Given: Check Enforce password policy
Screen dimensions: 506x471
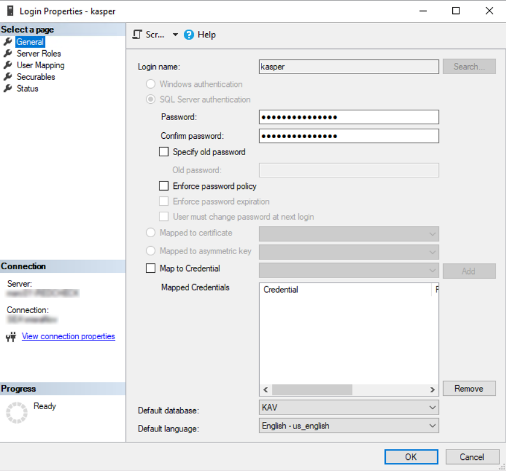Looking at the screenshot, I should (163, 186).
